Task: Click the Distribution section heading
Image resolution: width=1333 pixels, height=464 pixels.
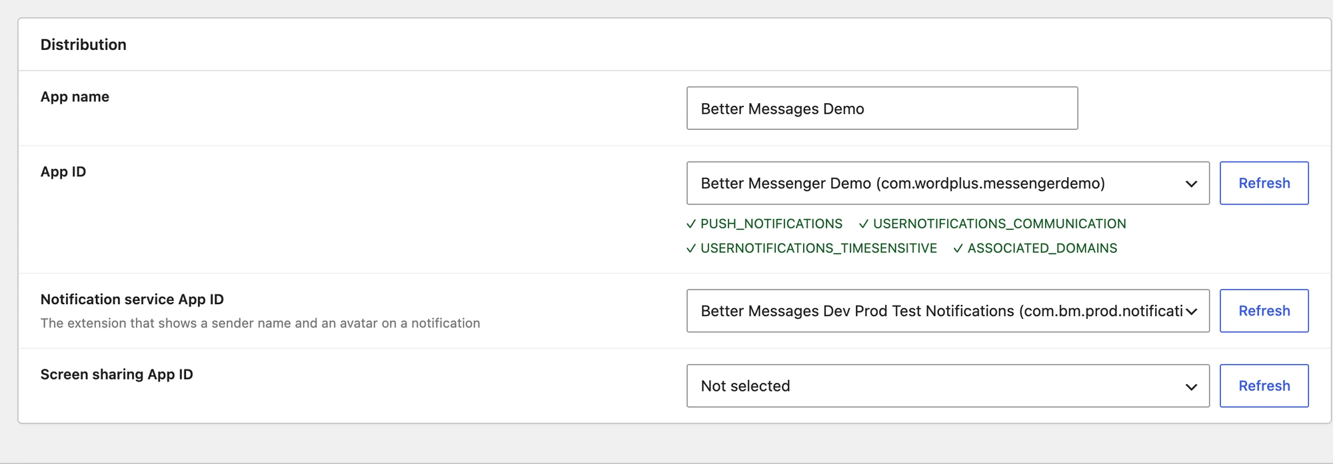Action: coord(83,45)
